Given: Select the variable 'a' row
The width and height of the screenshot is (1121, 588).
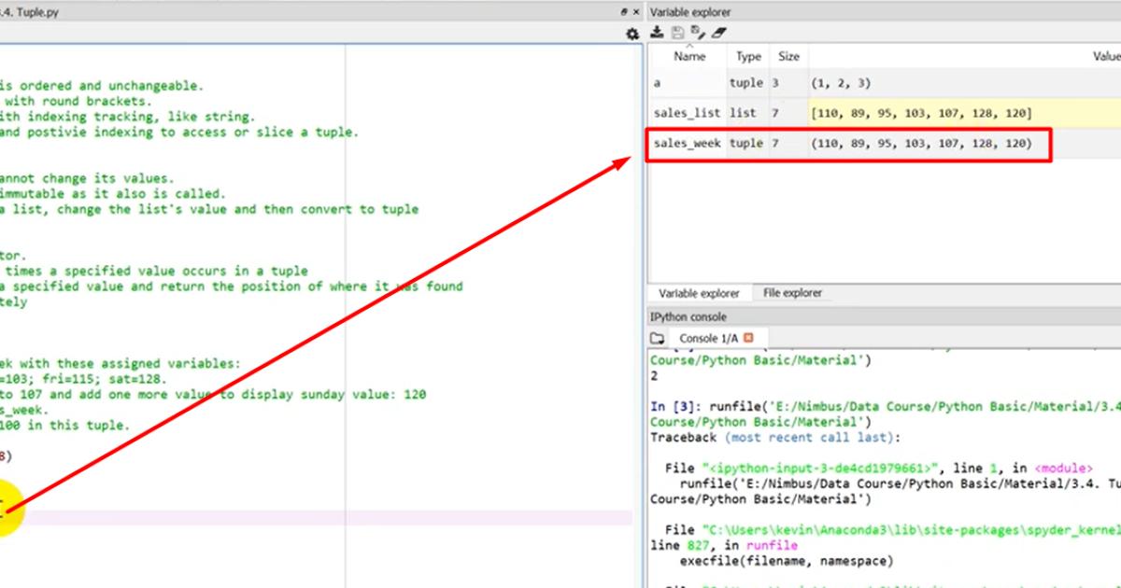Looking at the screenshot, I should click(x=687, y=83).
